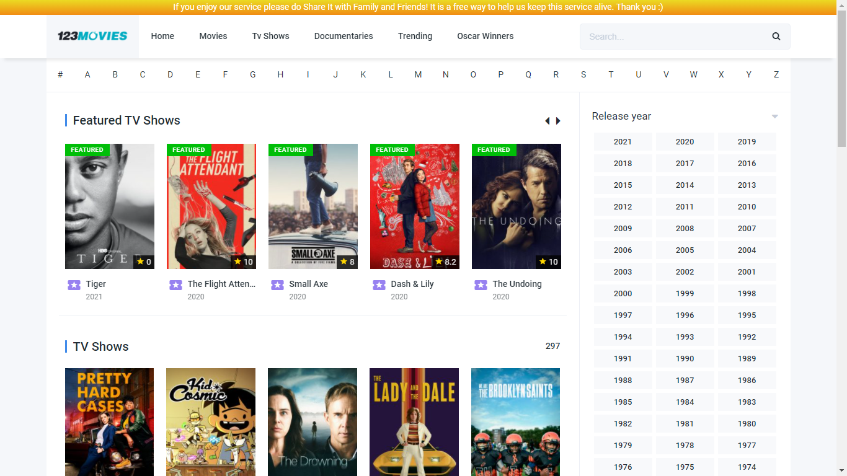Select release year 2021

[x=623, y=141]
